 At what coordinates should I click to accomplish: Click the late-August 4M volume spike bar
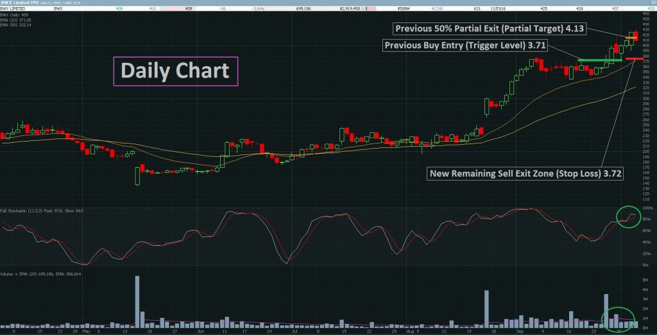[486, 309]
